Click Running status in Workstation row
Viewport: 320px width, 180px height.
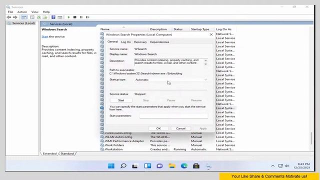point(180,149)
